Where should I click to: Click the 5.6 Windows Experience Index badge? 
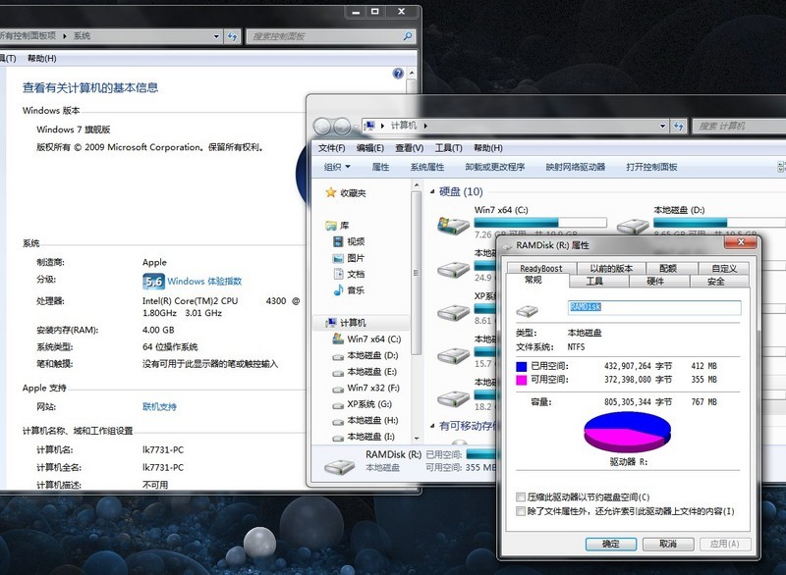coord(153,282)
